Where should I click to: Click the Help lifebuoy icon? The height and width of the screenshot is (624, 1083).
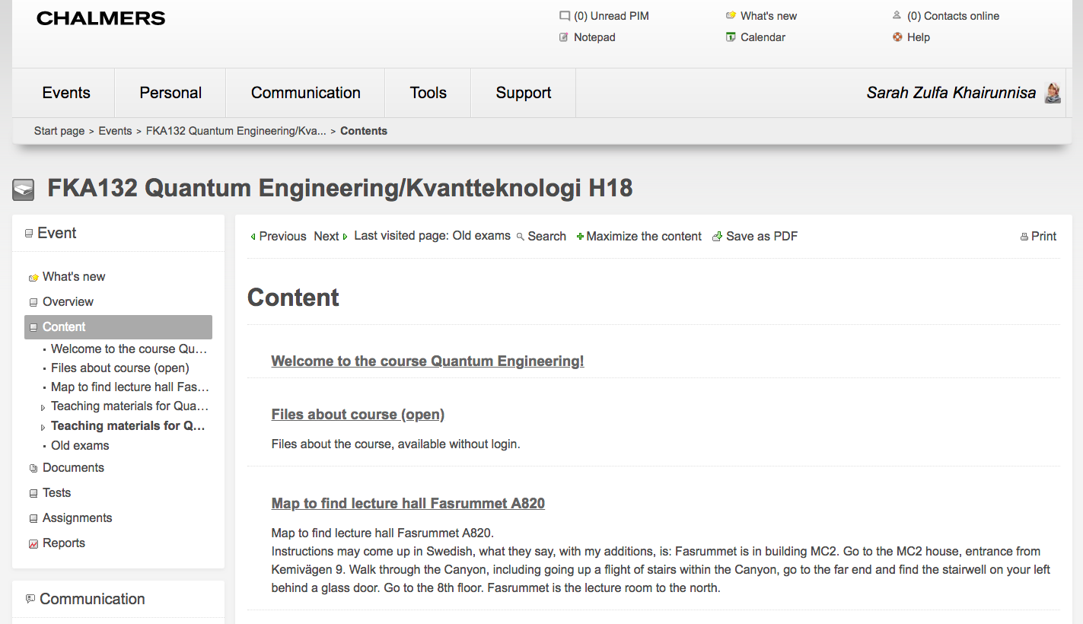click(x=897, y=37)
